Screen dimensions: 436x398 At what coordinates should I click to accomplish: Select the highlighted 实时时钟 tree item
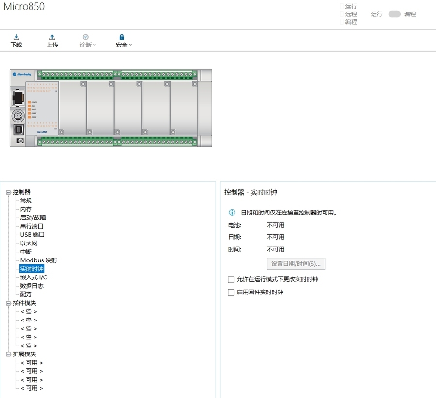[x=31, y=269]
